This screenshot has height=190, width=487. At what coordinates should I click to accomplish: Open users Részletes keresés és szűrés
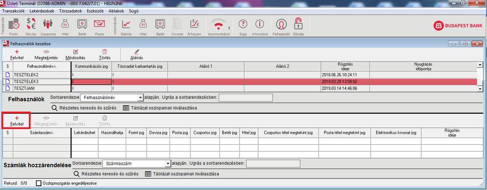(x=84, y=108)
